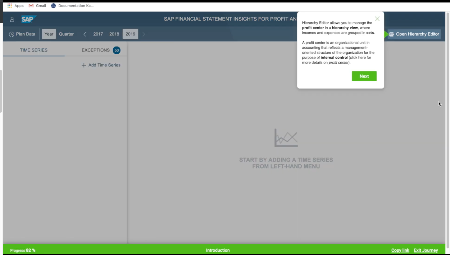Click the exceptions count badge 50
The height and width of the screenshot is (255, 450).
(x=117, y=50)
